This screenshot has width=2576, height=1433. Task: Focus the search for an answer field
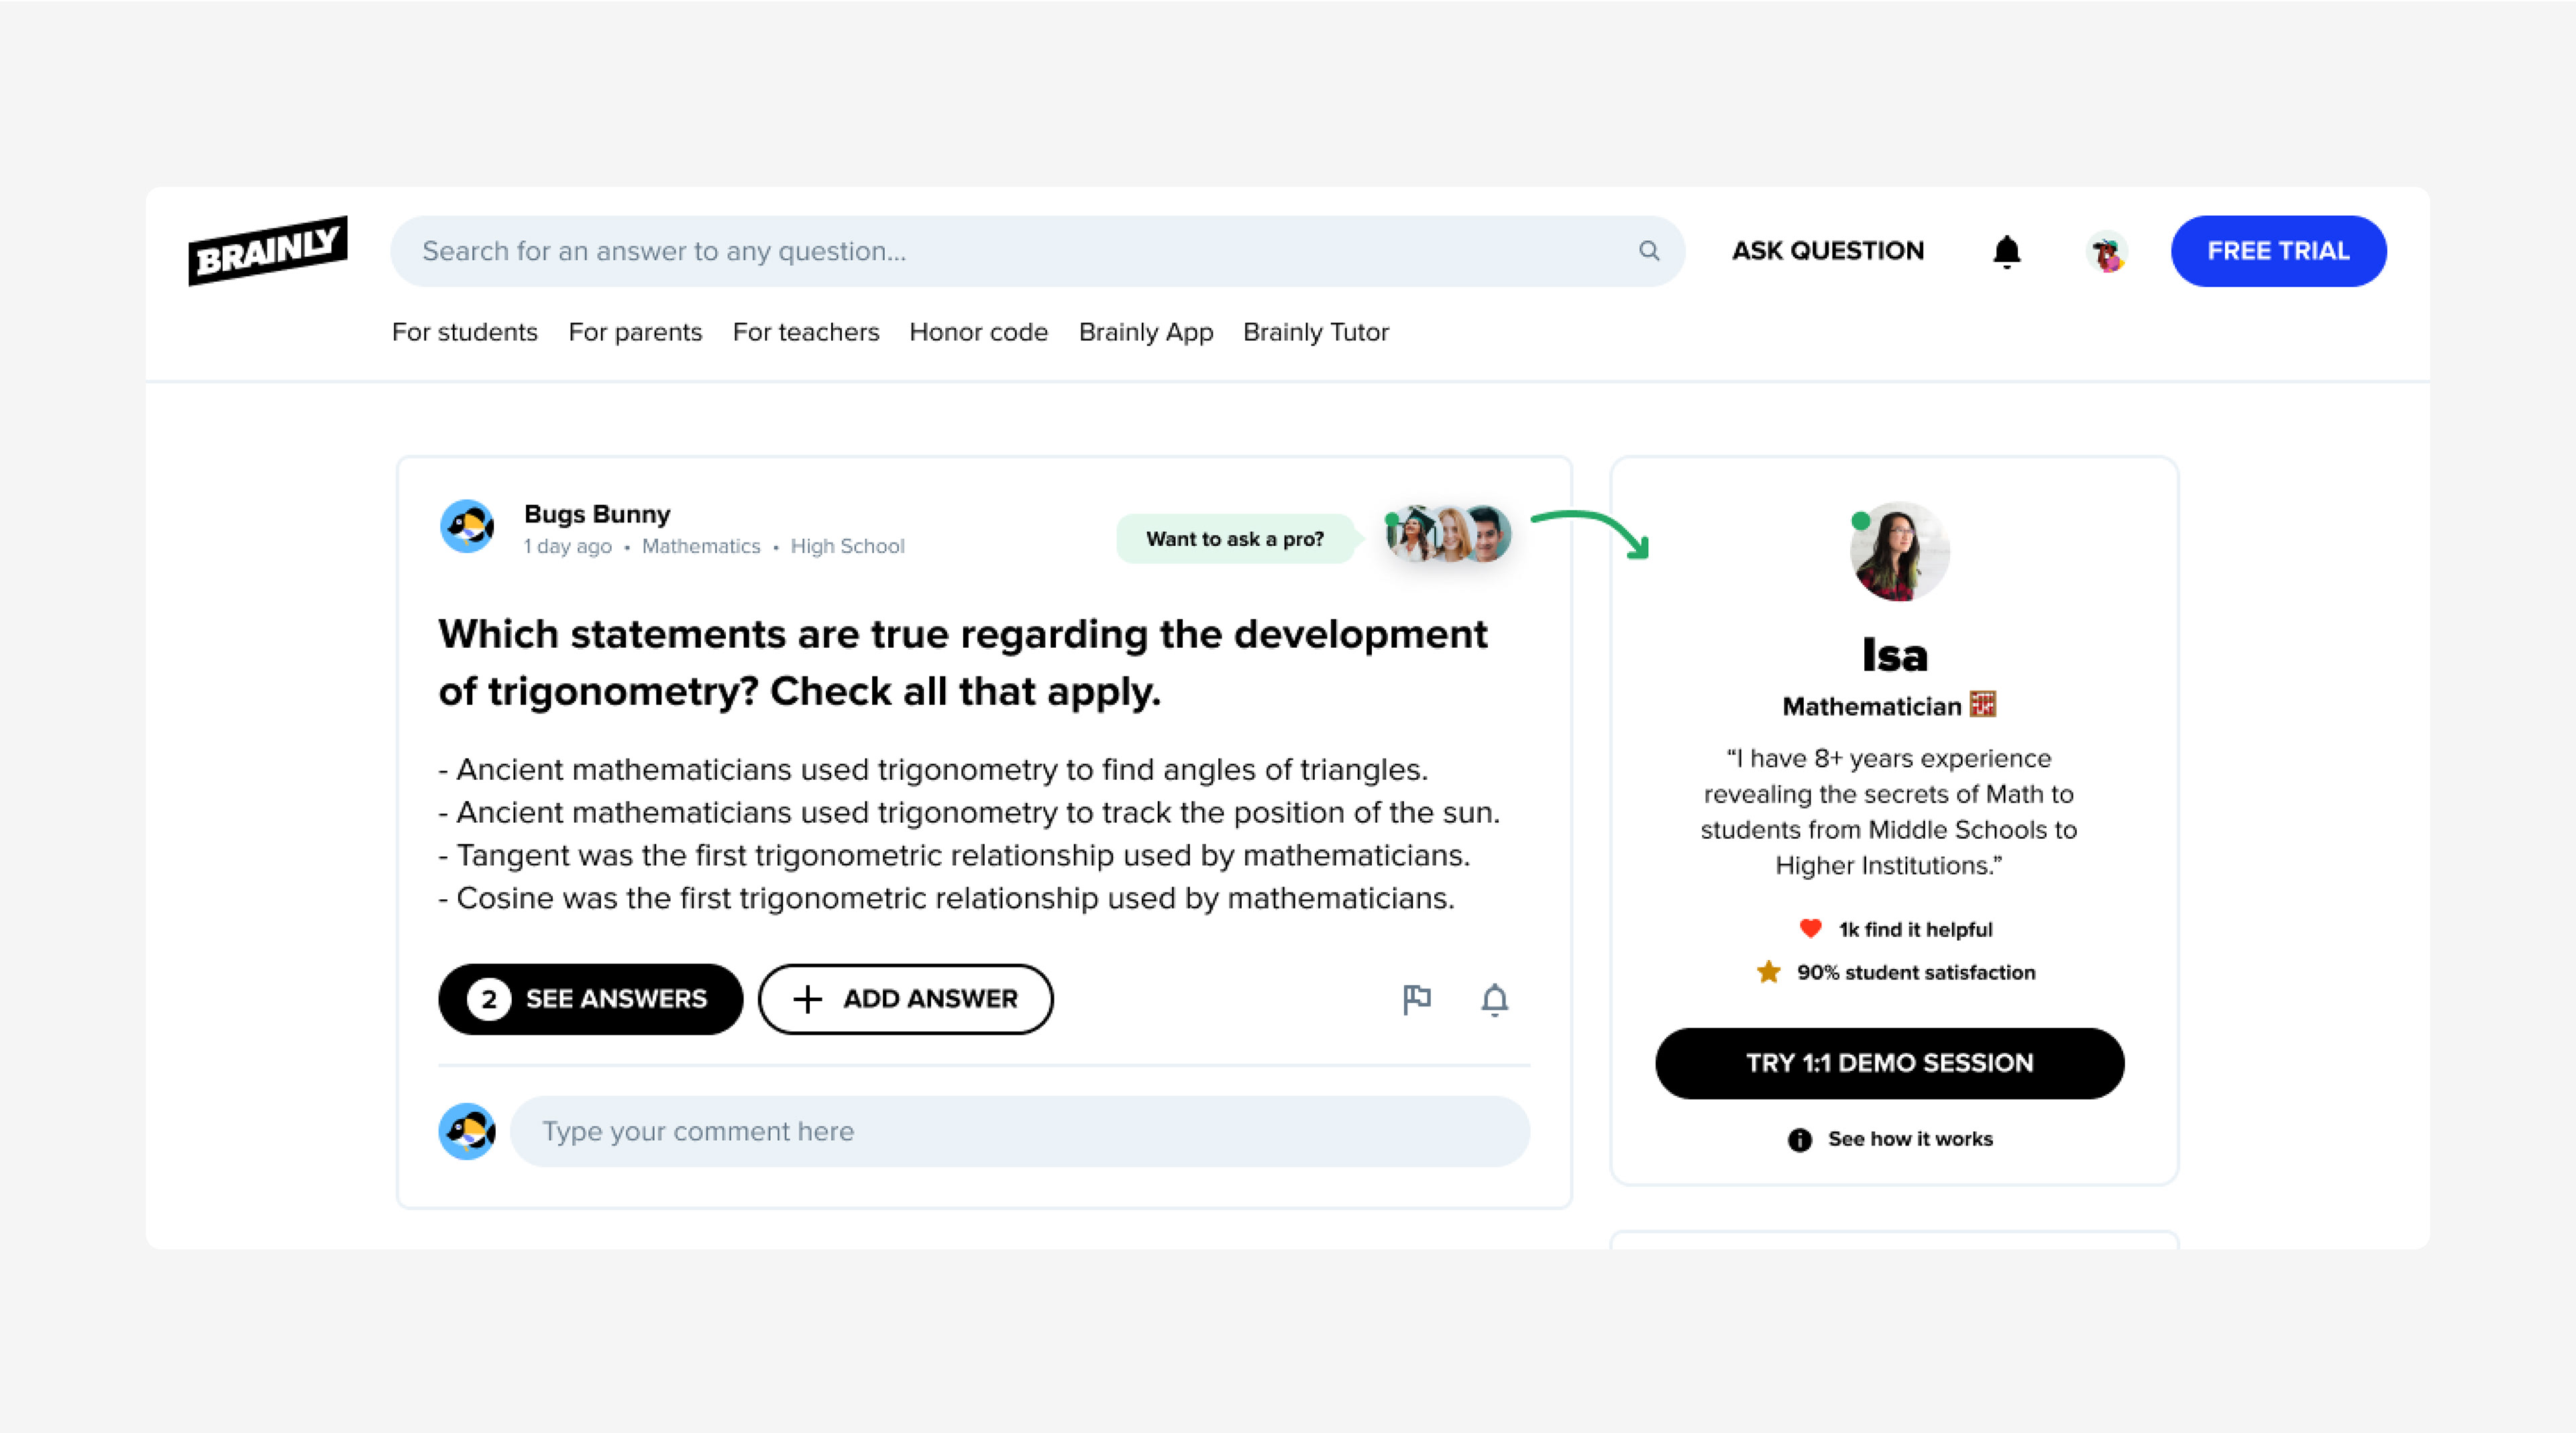pos(1020,251)
